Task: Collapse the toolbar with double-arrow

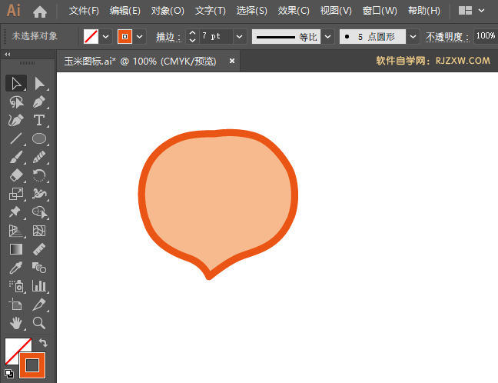Action: click(x=8, y=55)
